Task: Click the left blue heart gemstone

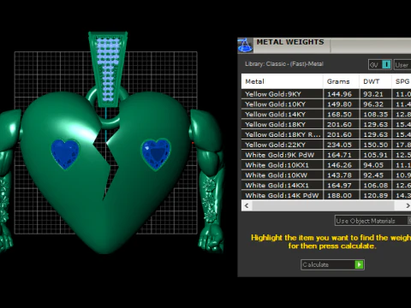Action: pyautogui.click(x=65, y=154)
